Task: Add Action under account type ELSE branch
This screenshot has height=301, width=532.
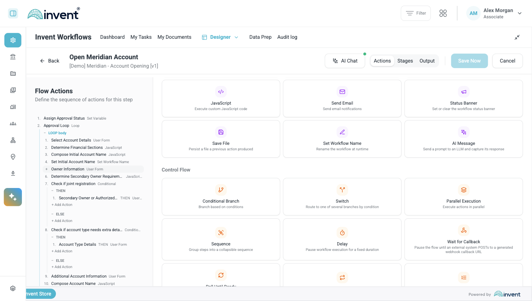Action: (62, 267)
